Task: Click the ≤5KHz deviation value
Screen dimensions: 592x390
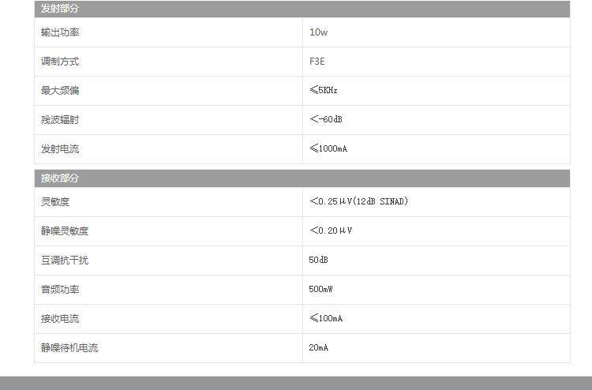Action: tap(324, 91)
